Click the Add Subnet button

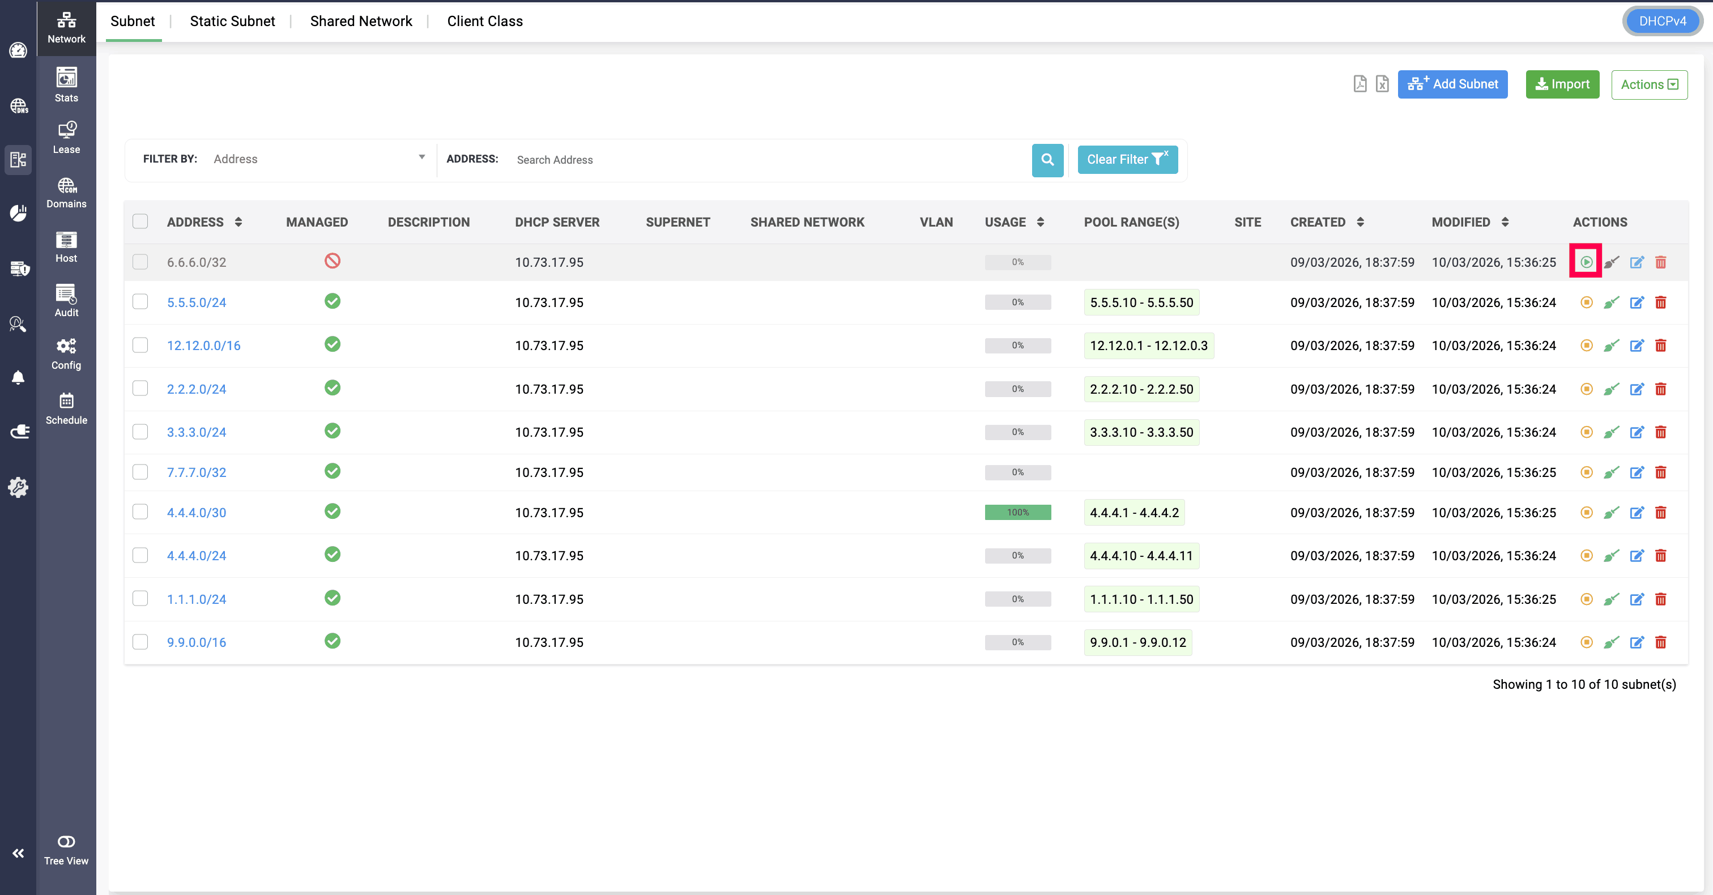pyautogui.click(x=1452, y=84)
